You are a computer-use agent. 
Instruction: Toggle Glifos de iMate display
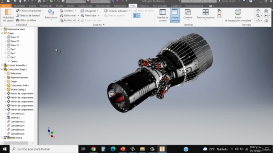[x=26, y=20]
